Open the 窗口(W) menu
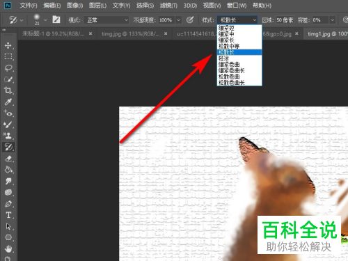Viewport: 348px width, 261px height. [x=237, y=6]
